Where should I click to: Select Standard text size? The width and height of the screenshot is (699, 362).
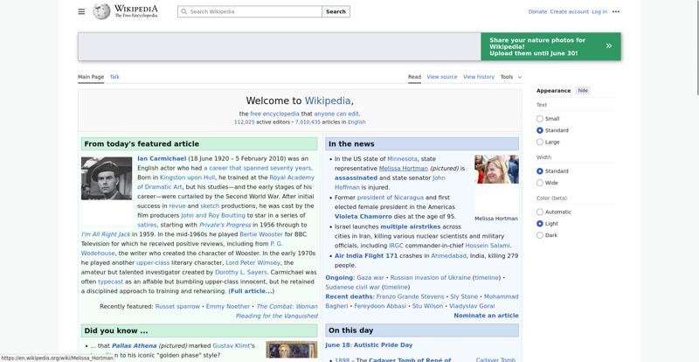pyautogui.click(x=540, y=130)
